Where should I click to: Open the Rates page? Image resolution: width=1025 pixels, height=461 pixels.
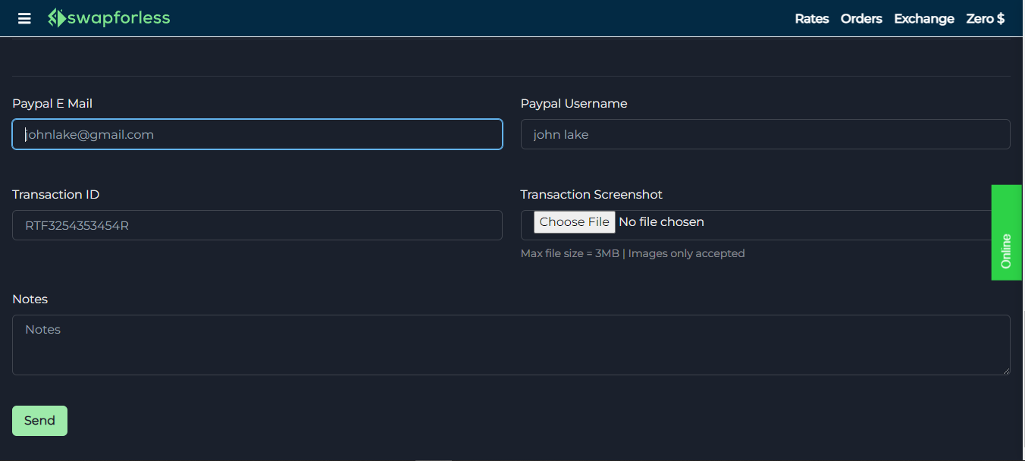pyautogui.click(x=811, y=19)
